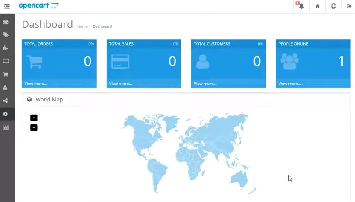Viewport: 355px width, 202px height.
Task: Click the red notification count badge
Action: point(297,3)
